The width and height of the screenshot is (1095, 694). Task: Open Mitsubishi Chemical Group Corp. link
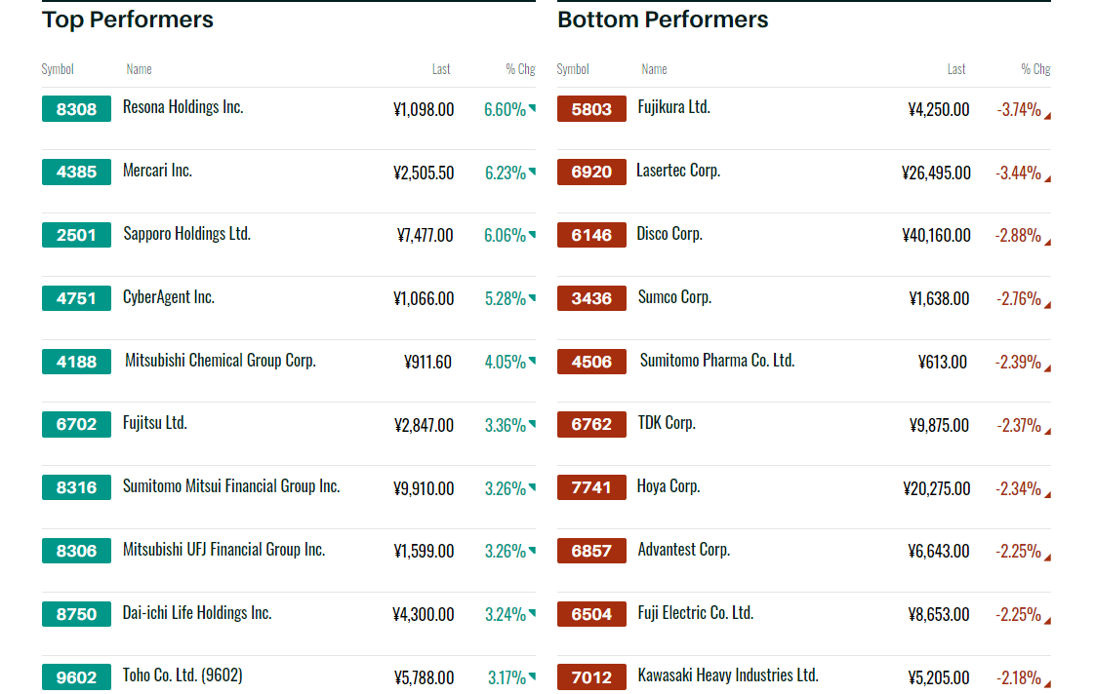221,361
